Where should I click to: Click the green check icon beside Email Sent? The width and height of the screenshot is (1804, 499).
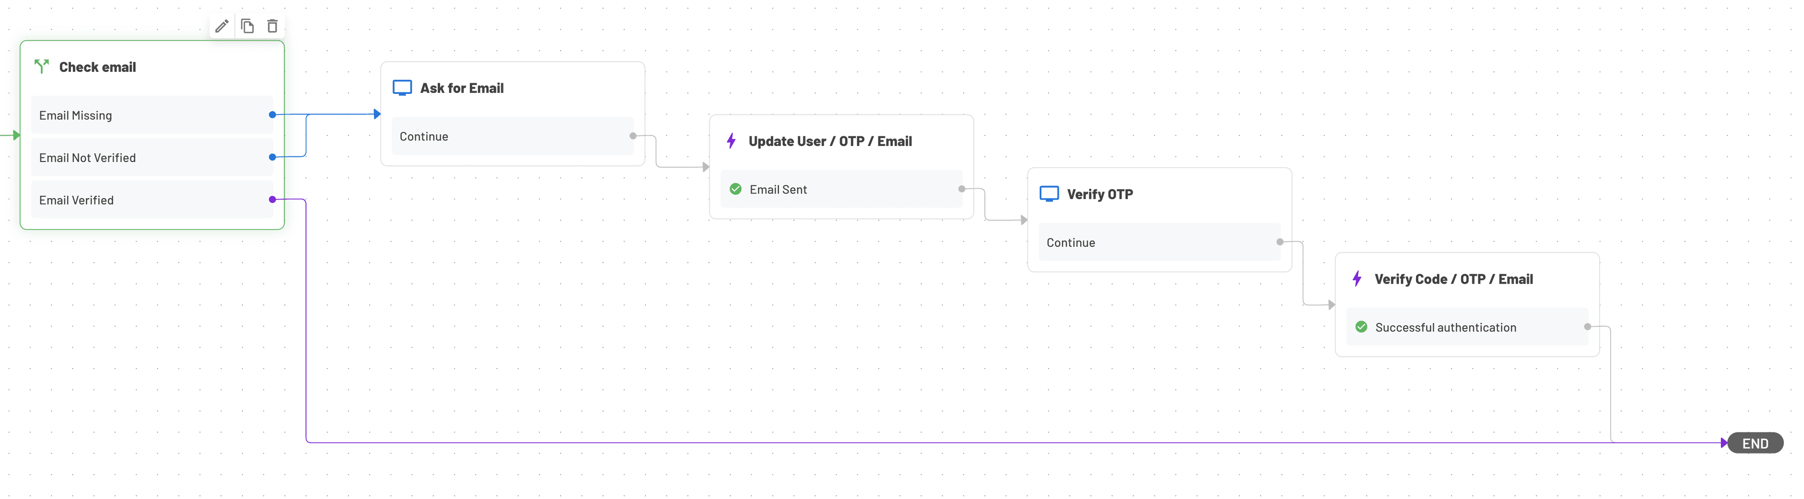pyautogui.click(x=735, y=189)
